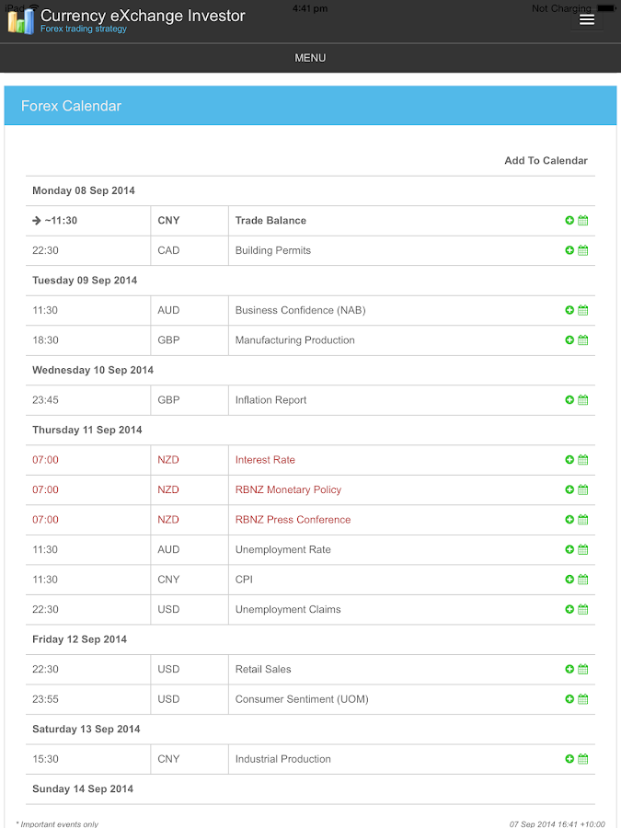Click plus icon for Consumer Sentiment (UOM)

[569, 699]
